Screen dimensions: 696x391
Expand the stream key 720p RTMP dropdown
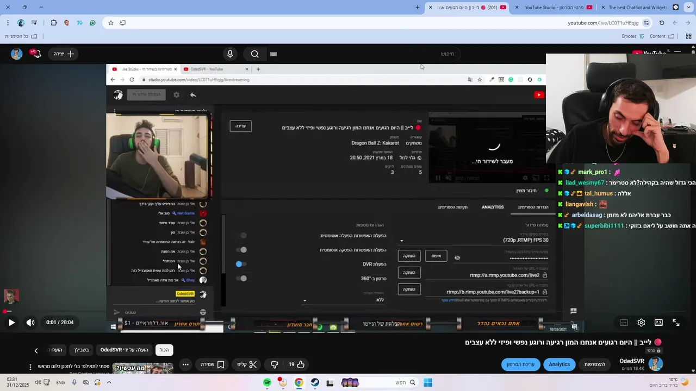[x=402, y=241]
